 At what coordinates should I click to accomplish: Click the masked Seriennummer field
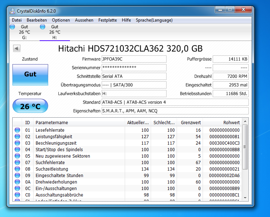coord(134,68)
